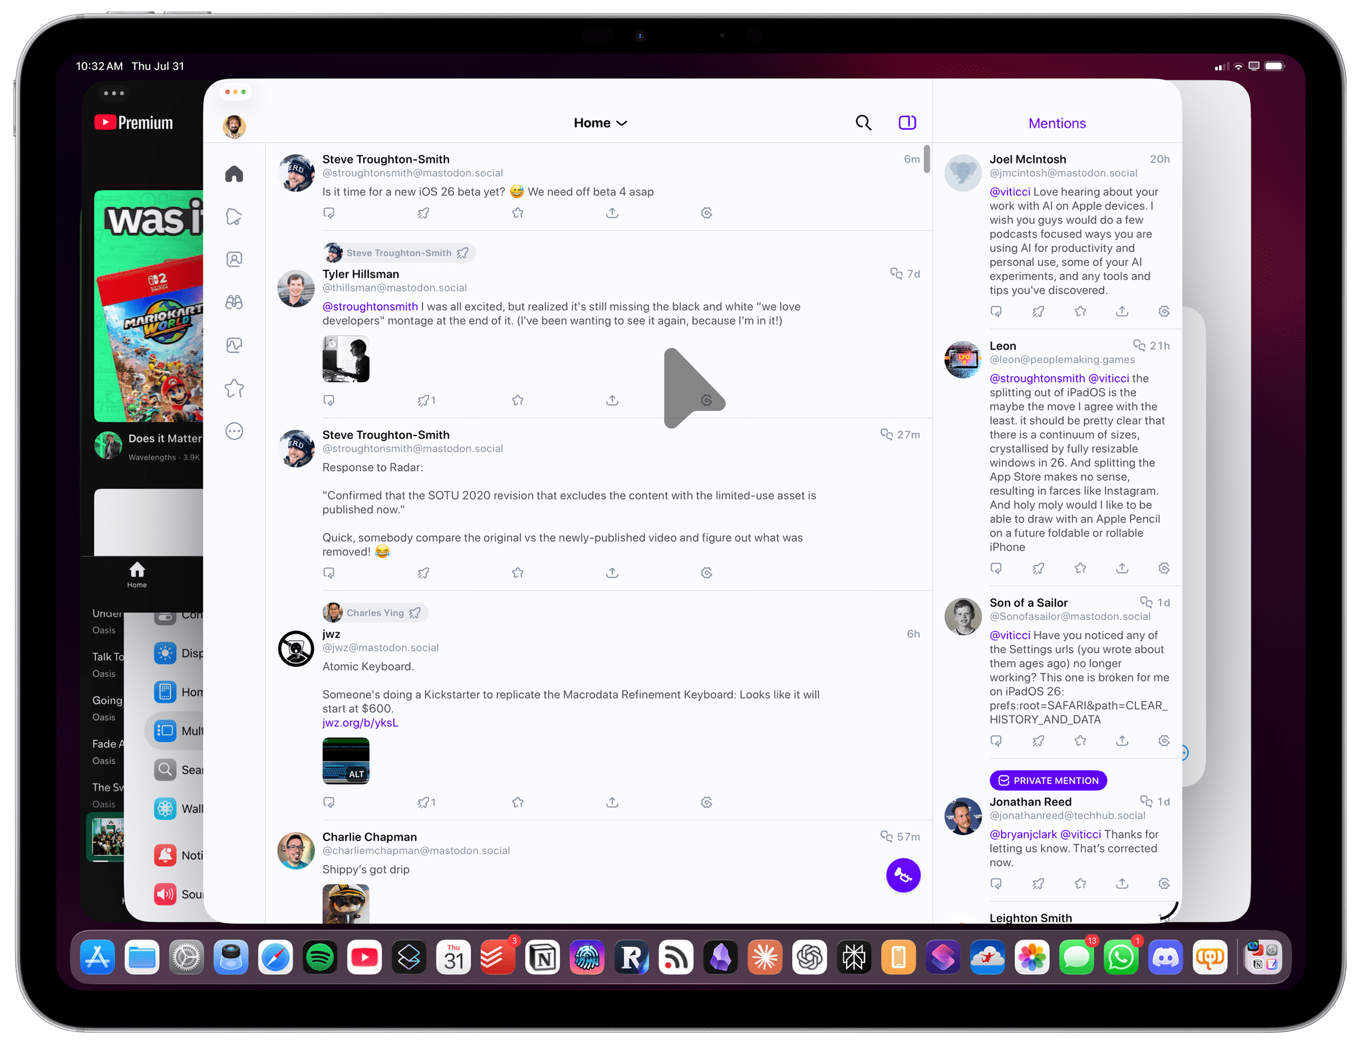Favorite Tyler Hillsman's post
Viewport: 1362px width, 1044px height.
click(x=517, y=400)
